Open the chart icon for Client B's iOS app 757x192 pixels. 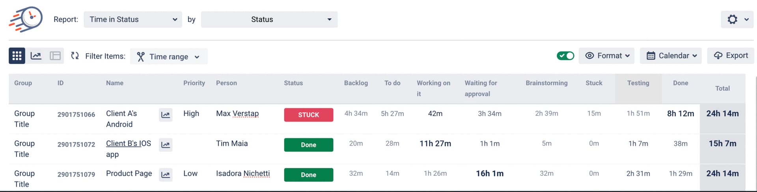tap(166, 145)
